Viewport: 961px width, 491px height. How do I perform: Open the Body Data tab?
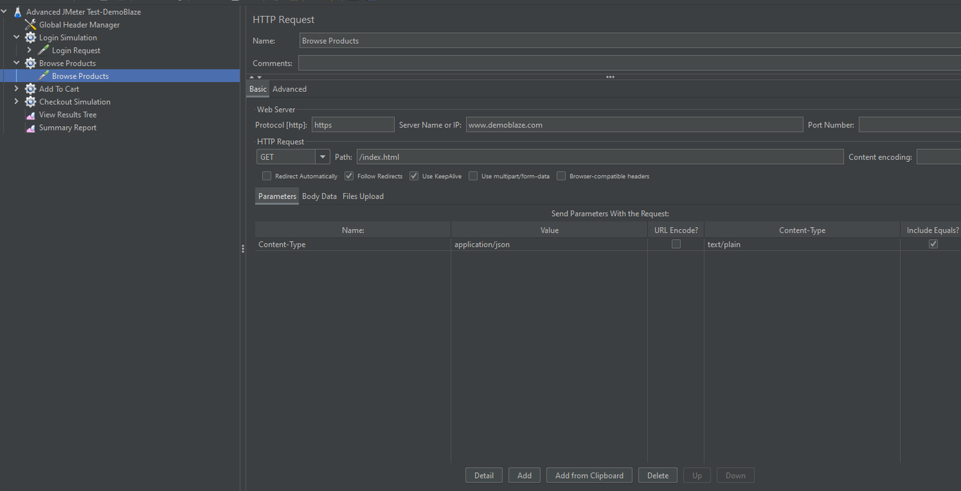pos(319,196)
